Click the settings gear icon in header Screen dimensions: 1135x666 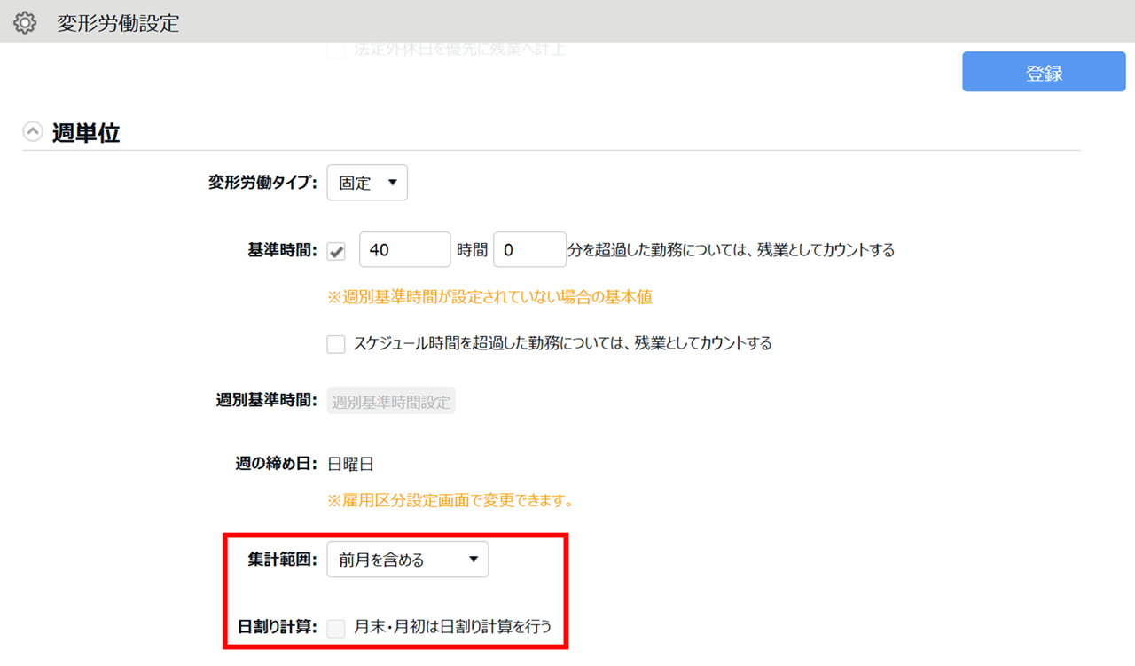pos(25,22)
